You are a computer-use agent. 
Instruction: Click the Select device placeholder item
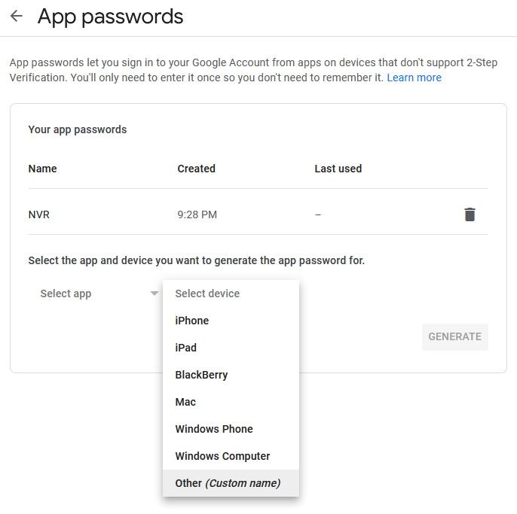(x=231, y=293)
